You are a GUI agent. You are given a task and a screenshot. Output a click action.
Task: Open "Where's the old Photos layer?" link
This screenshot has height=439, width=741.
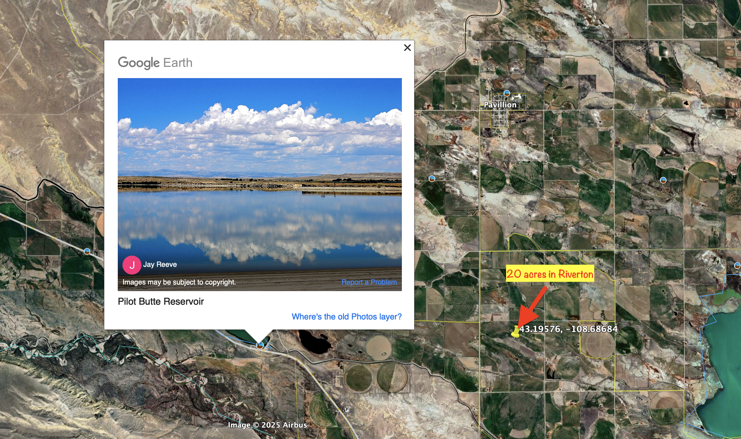point(347,317)
